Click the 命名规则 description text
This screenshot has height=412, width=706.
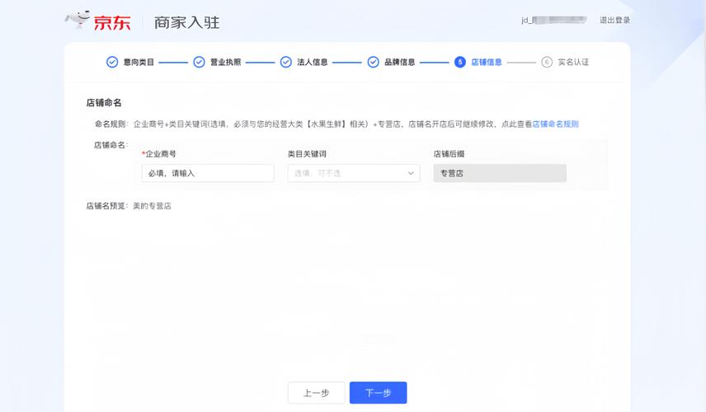coord(332,124)
